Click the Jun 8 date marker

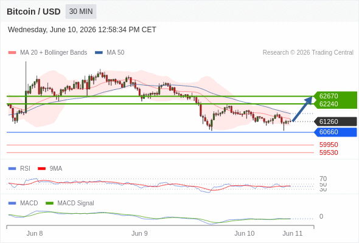coord(35,233)
